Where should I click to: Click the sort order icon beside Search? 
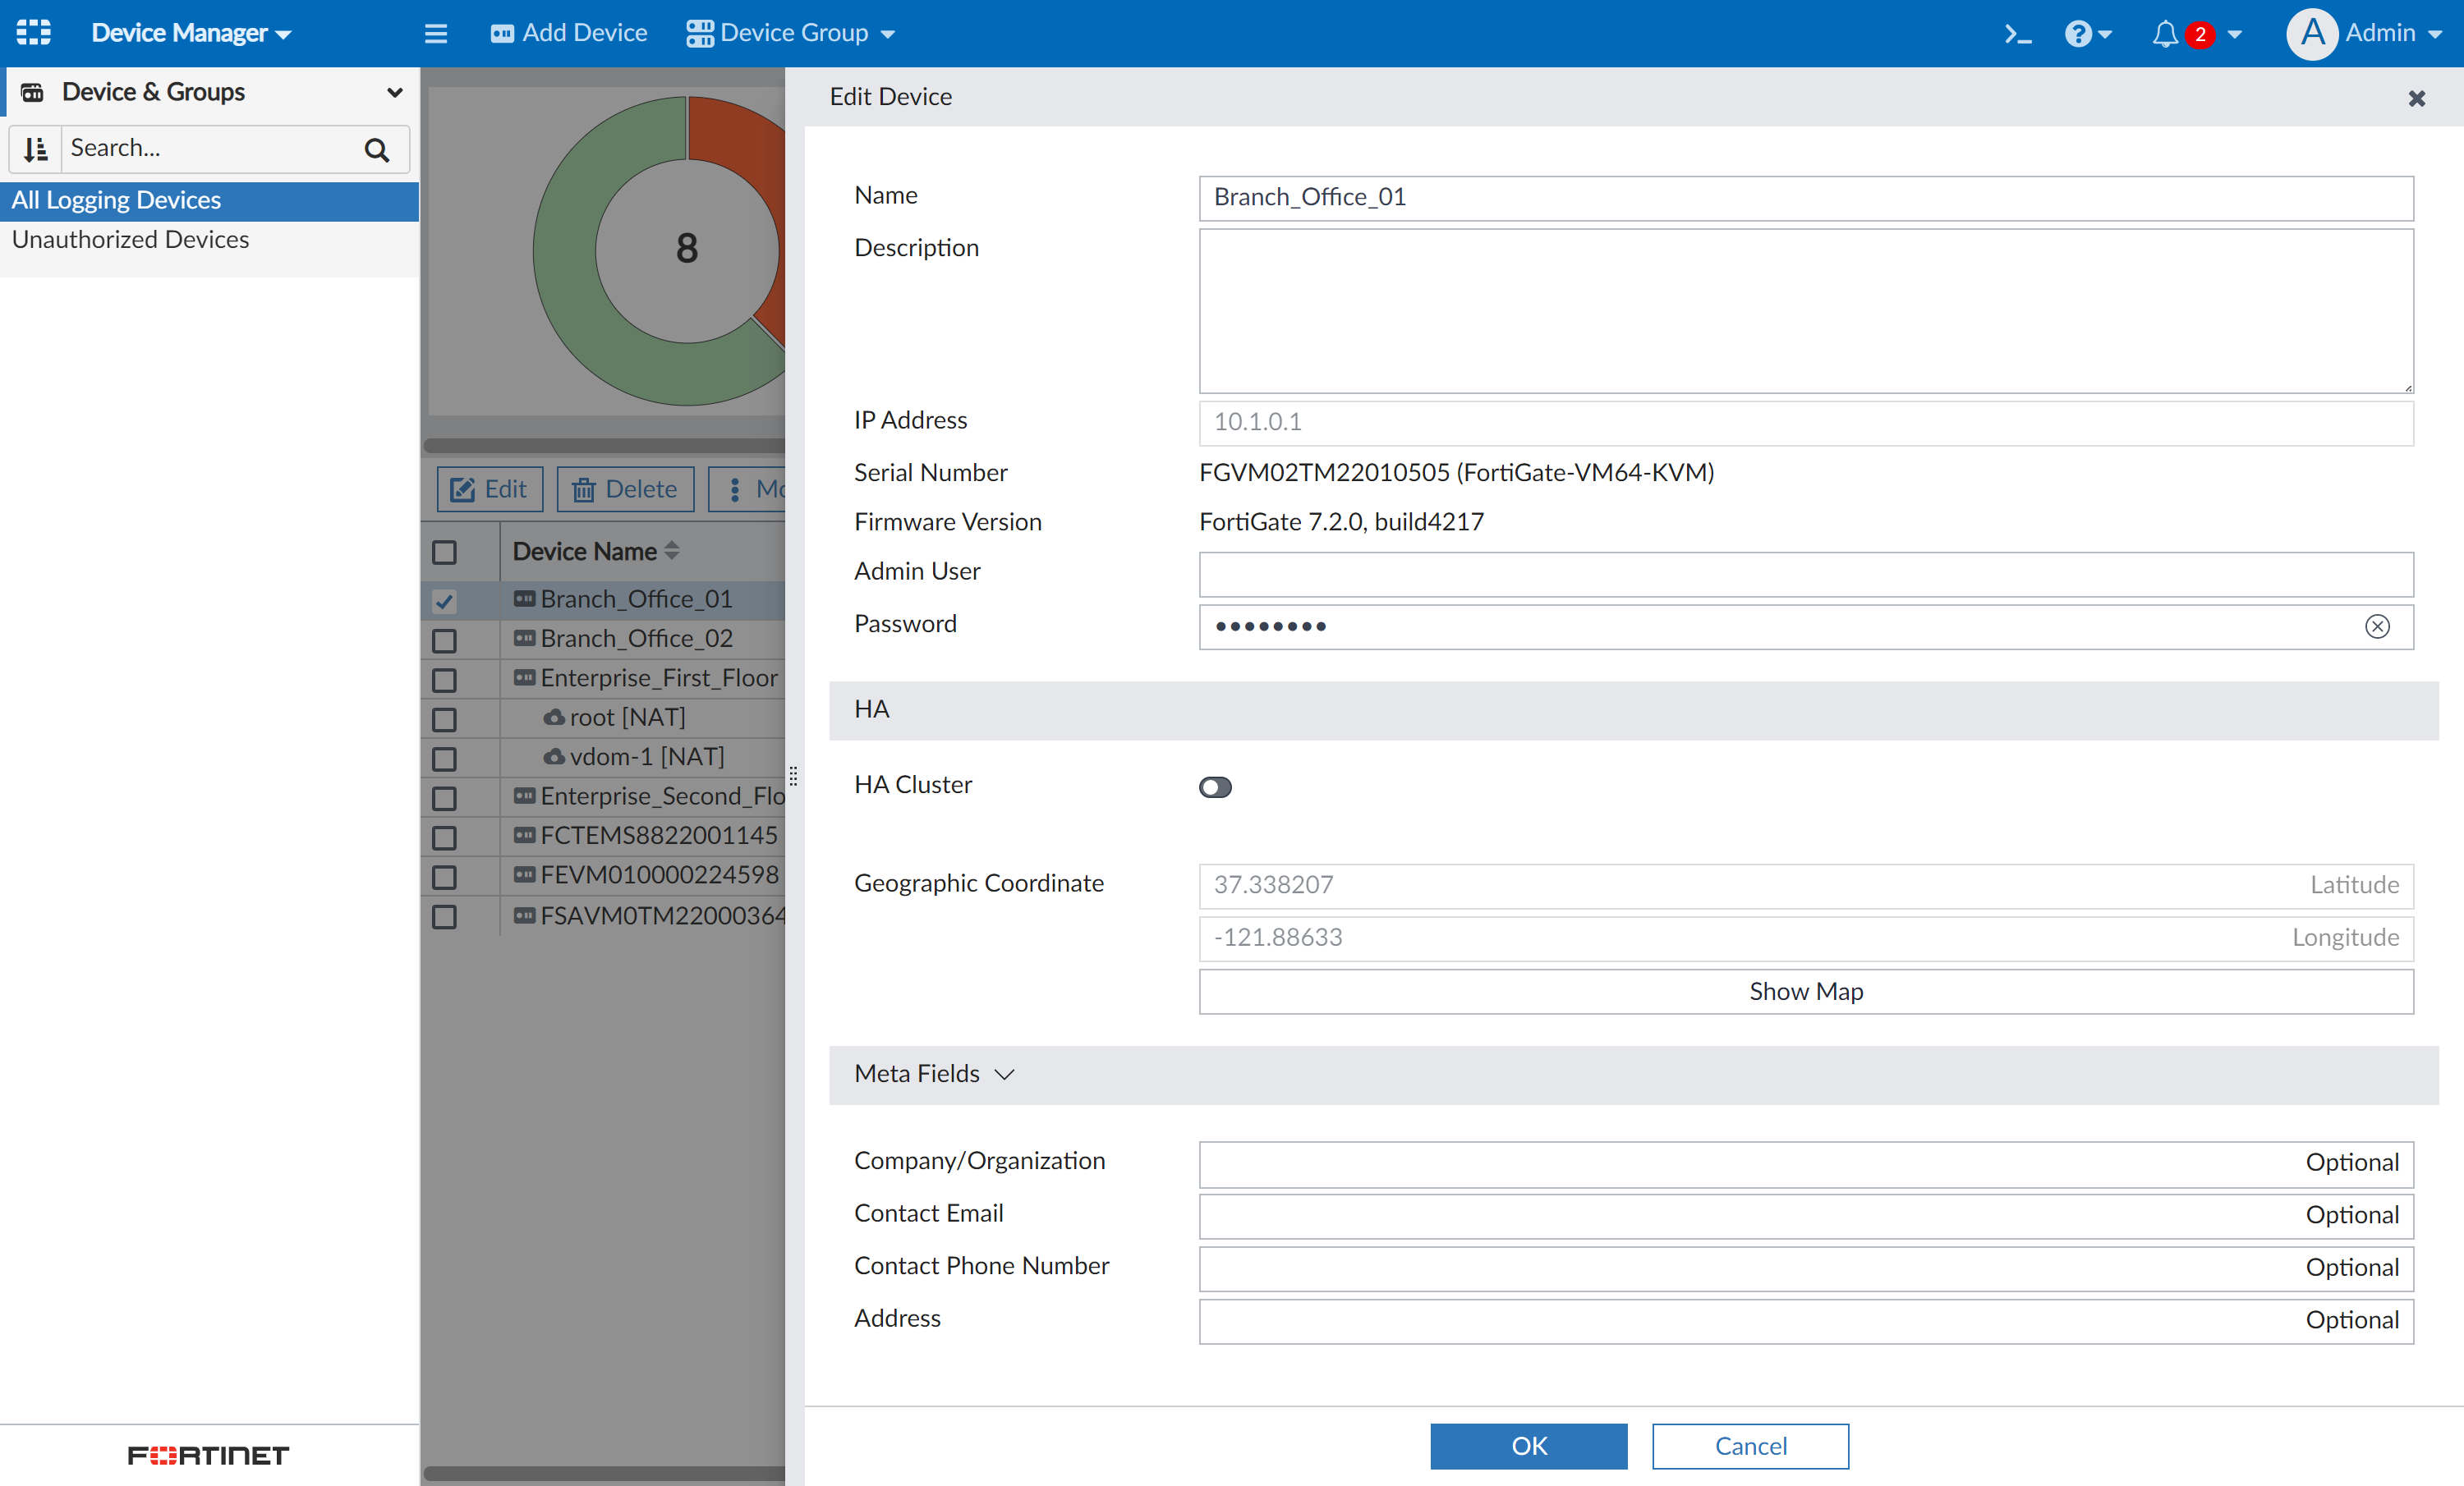[x=36, y=149]
